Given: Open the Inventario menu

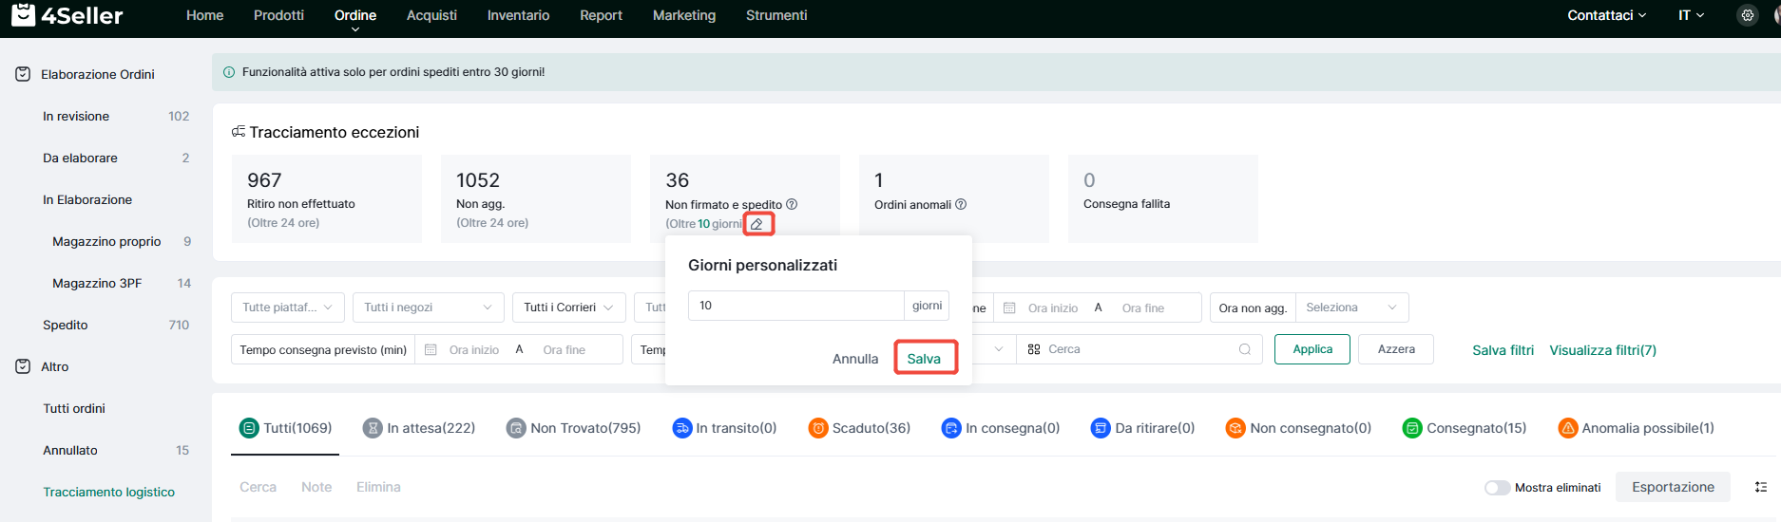Looking at the screenshot, I should (x=518, y=15).
